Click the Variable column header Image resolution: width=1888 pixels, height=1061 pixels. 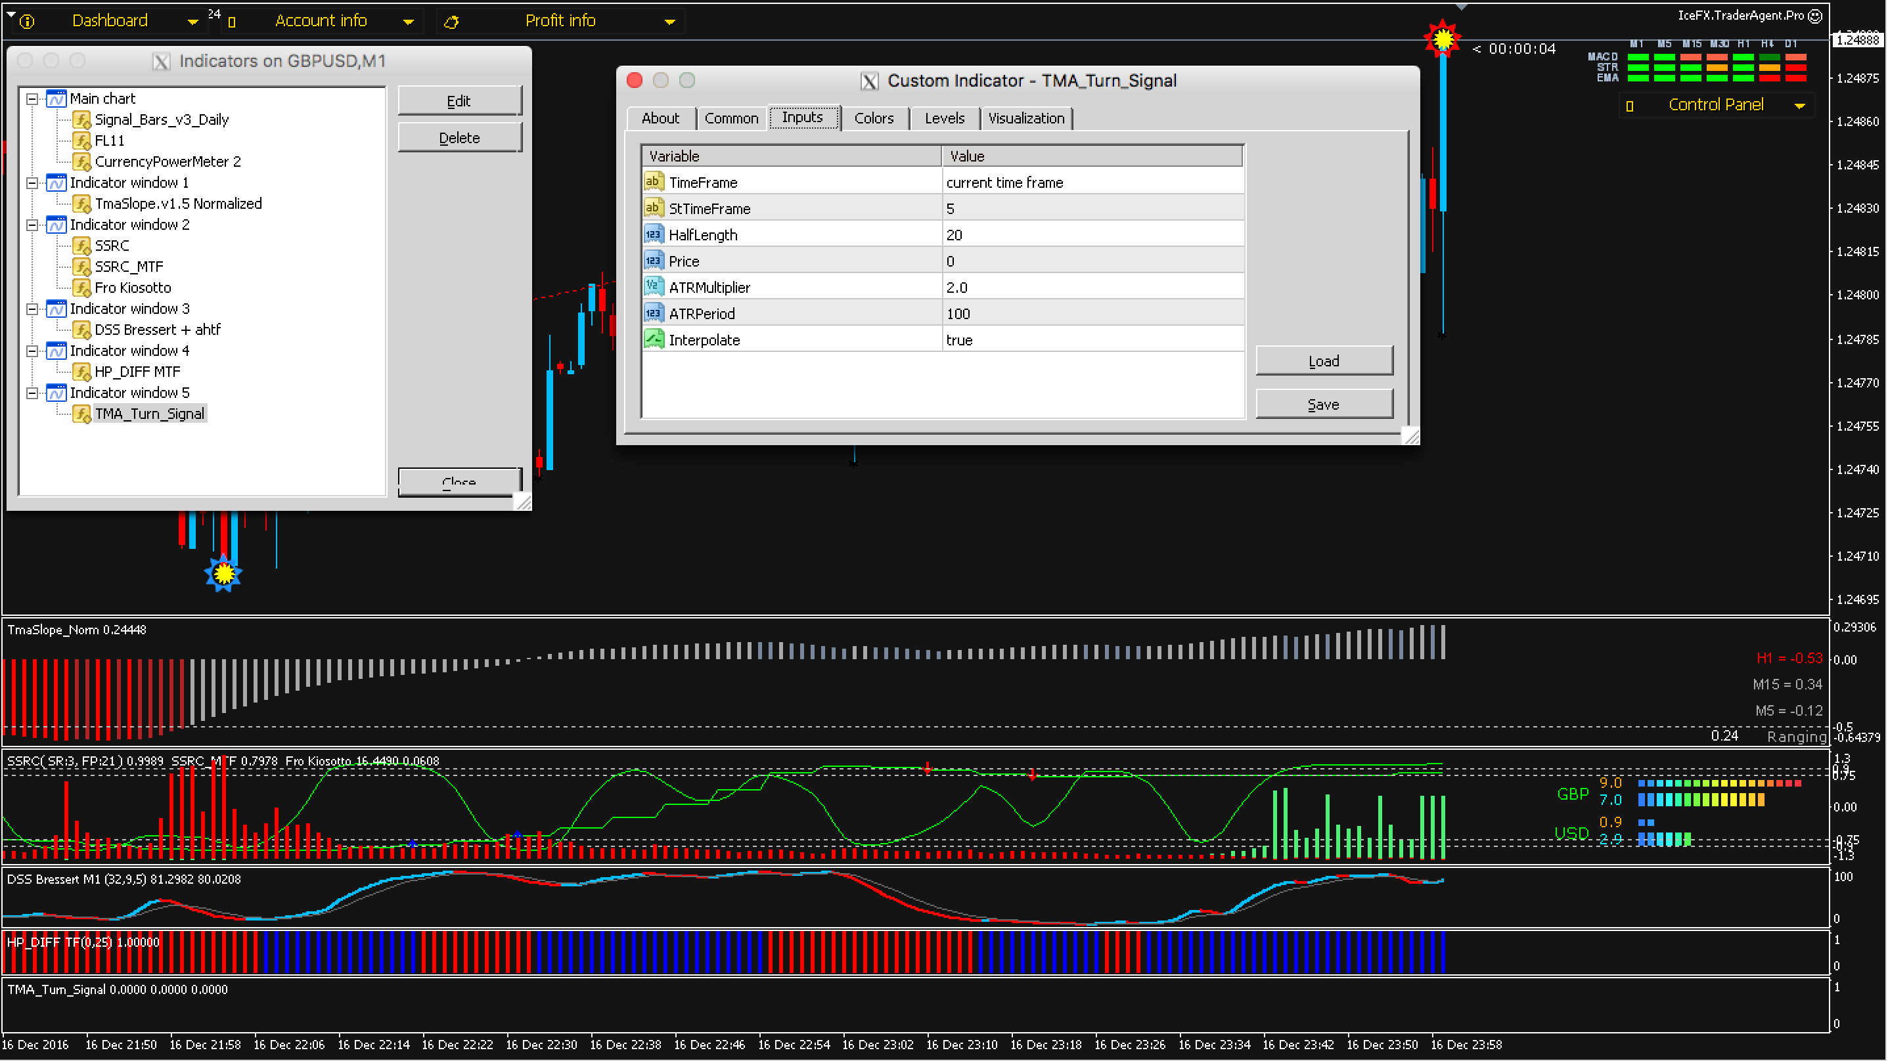(792, 156)
